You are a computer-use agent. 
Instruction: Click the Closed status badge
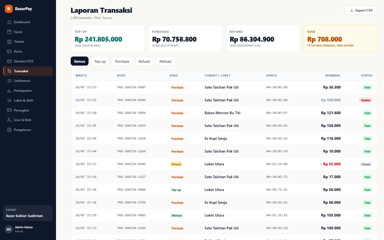(366, 164)
